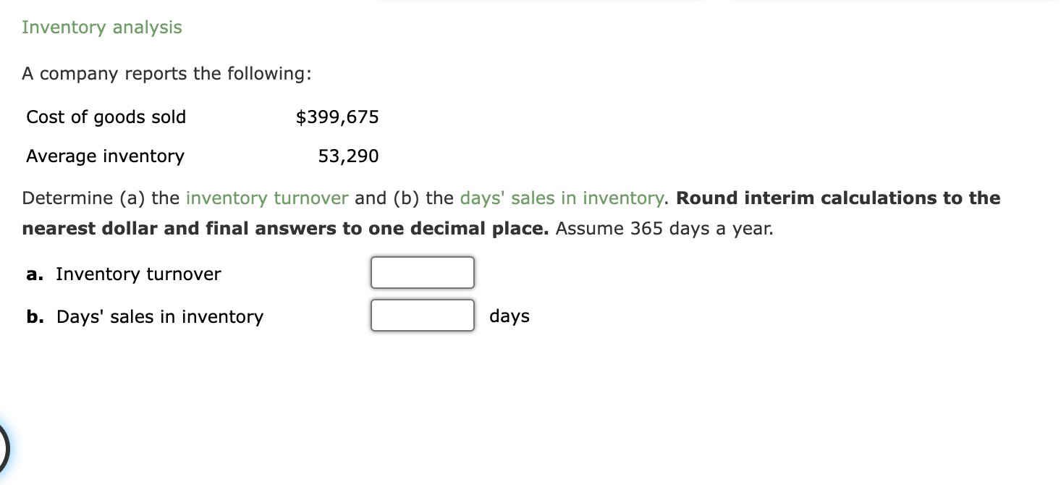Viewport: 1061px width, 485px height.
Task: Click the black "Inventory turnover" label in row a
Action: tap(138, 274)
